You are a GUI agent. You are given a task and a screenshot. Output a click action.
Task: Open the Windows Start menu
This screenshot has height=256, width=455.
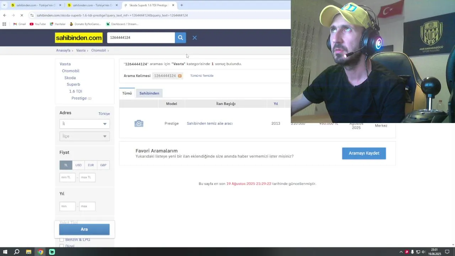coord(5,252)
